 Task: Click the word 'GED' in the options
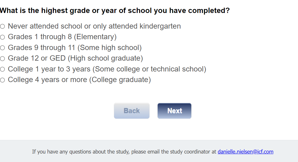point(58,58)
